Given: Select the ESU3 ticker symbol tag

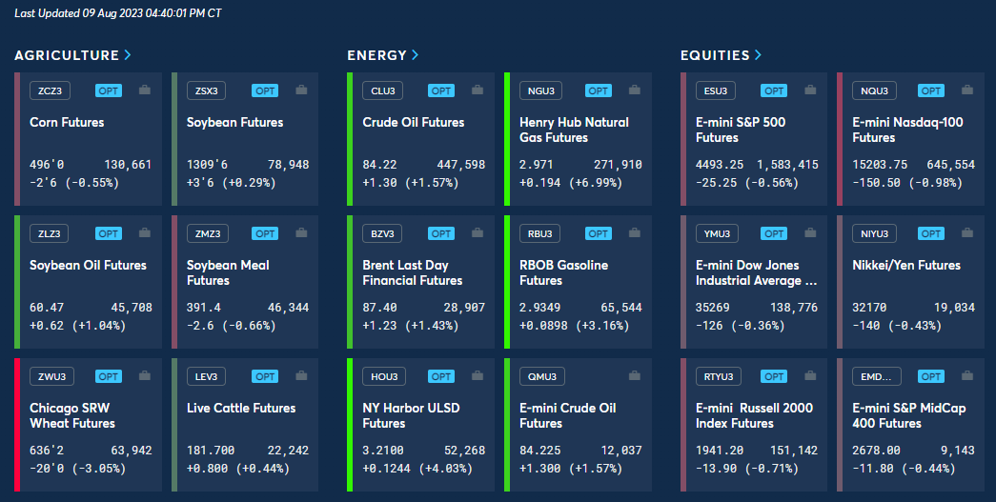Looking at the screenshot, I should coord(716,90).
